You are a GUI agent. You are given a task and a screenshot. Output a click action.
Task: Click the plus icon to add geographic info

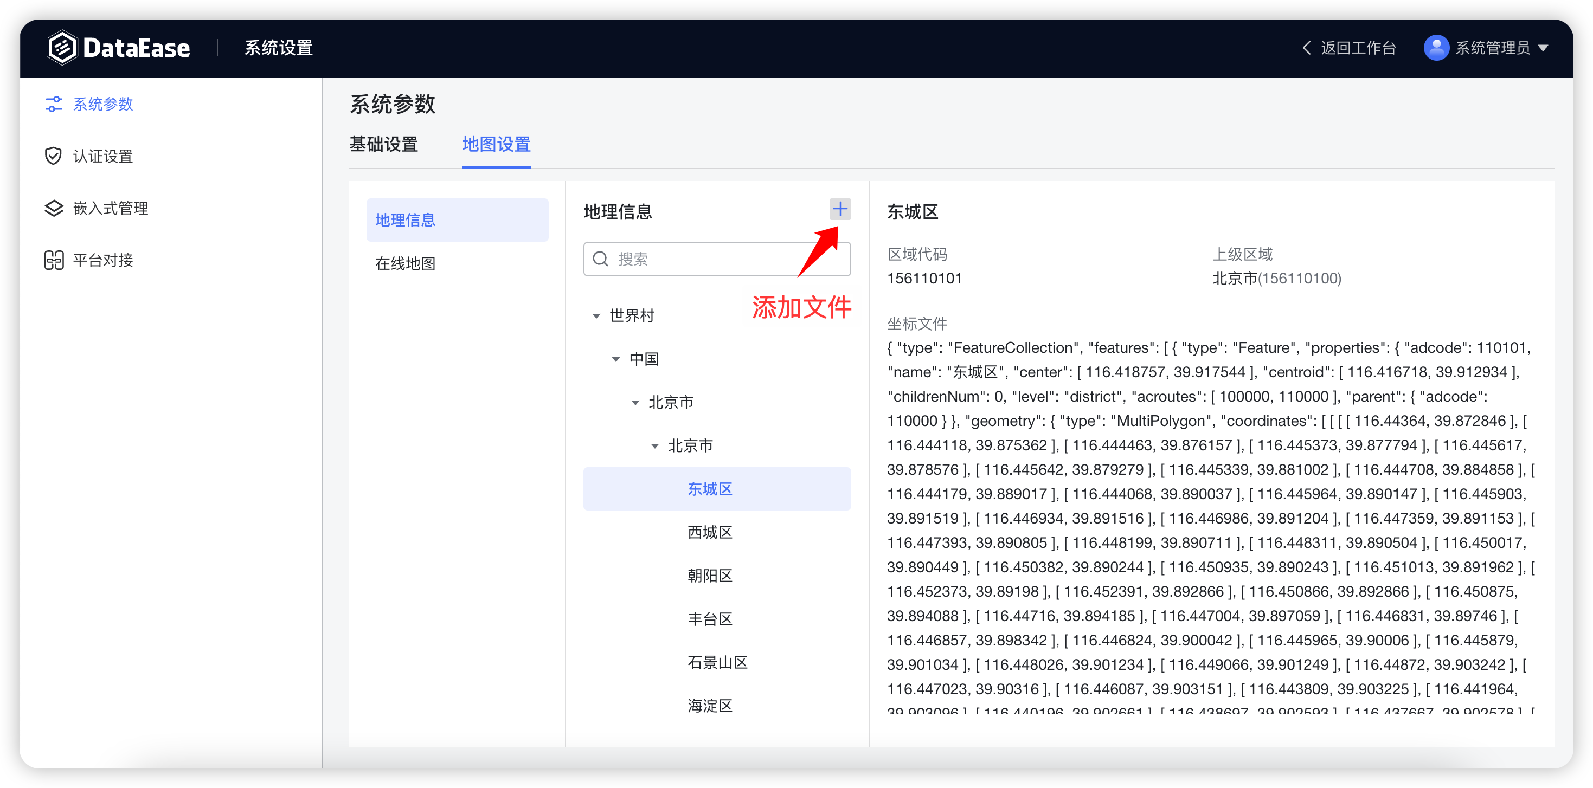point(840,210)
